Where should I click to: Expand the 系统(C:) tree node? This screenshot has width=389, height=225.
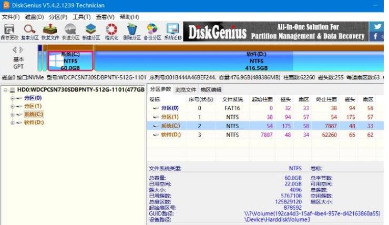point(12,115)
